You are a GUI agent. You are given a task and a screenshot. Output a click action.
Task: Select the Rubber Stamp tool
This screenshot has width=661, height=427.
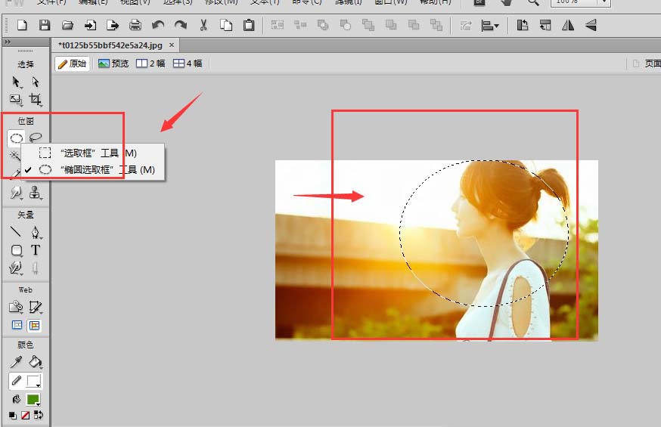pos(35,193)
